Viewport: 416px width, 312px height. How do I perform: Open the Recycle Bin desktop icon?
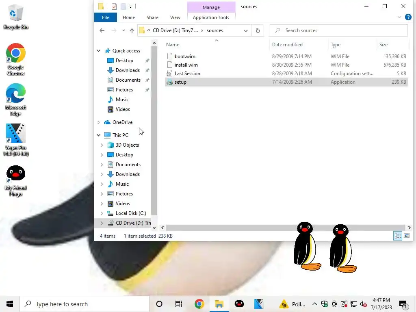(x=16, y=16)
